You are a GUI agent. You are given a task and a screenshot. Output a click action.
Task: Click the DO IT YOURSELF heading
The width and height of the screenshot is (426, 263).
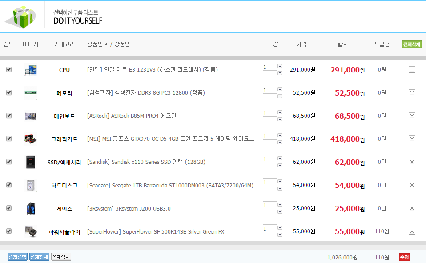[x=78, y=20]
